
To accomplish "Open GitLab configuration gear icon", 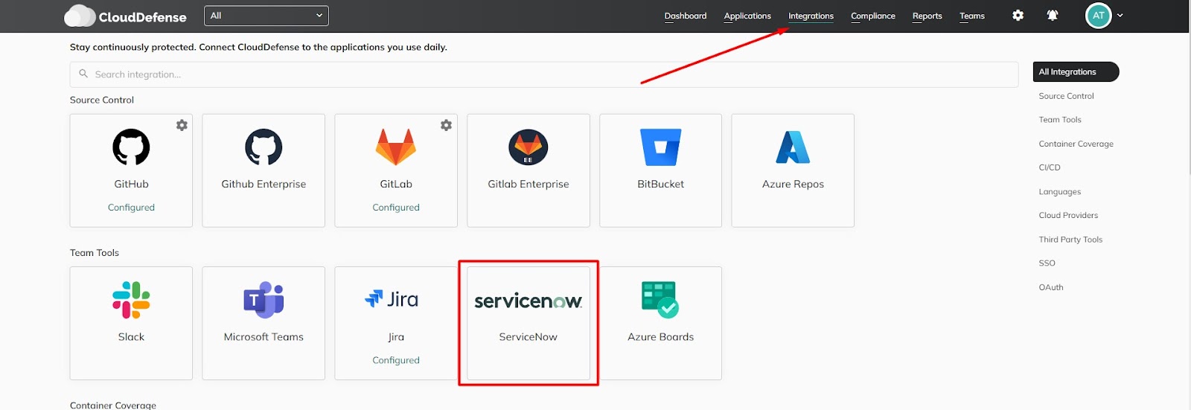I will [x=446, y=125].
